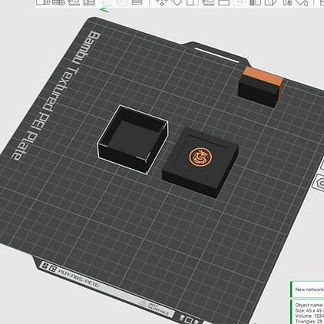
Task: Click the Triangles: 28 info line
Action: tap(309, 321)
